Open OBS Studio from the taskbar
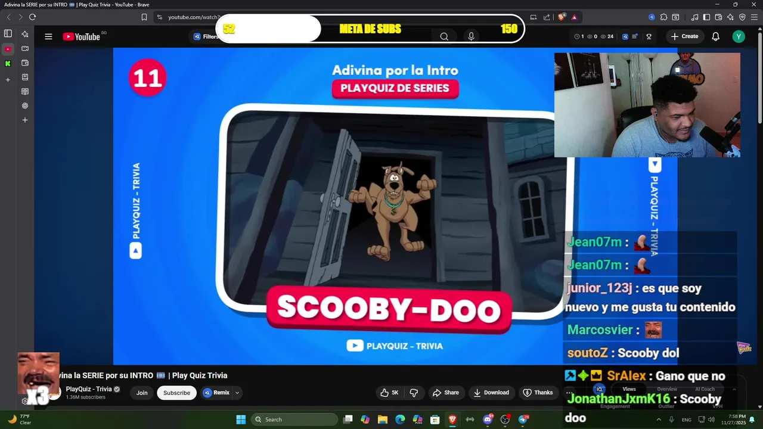763x429 pixels. pyautogui.click(x=505, y=419)
